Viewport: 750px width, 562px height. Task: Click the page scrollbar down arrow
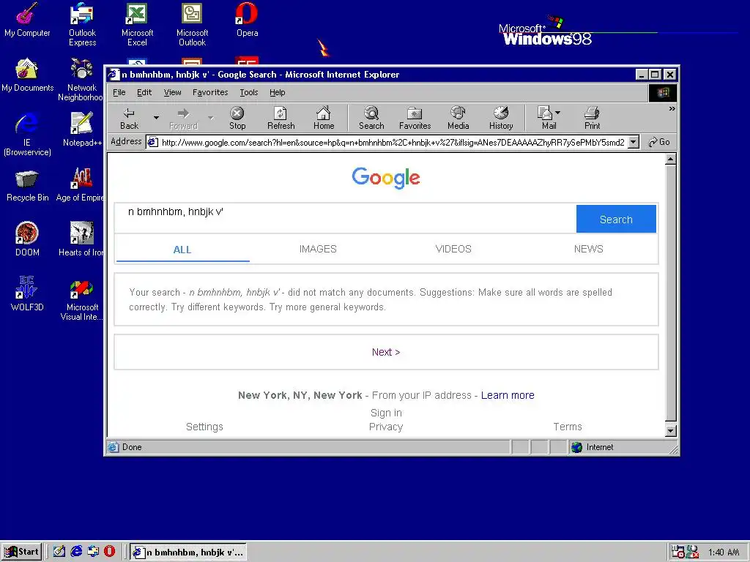(671, 430)
